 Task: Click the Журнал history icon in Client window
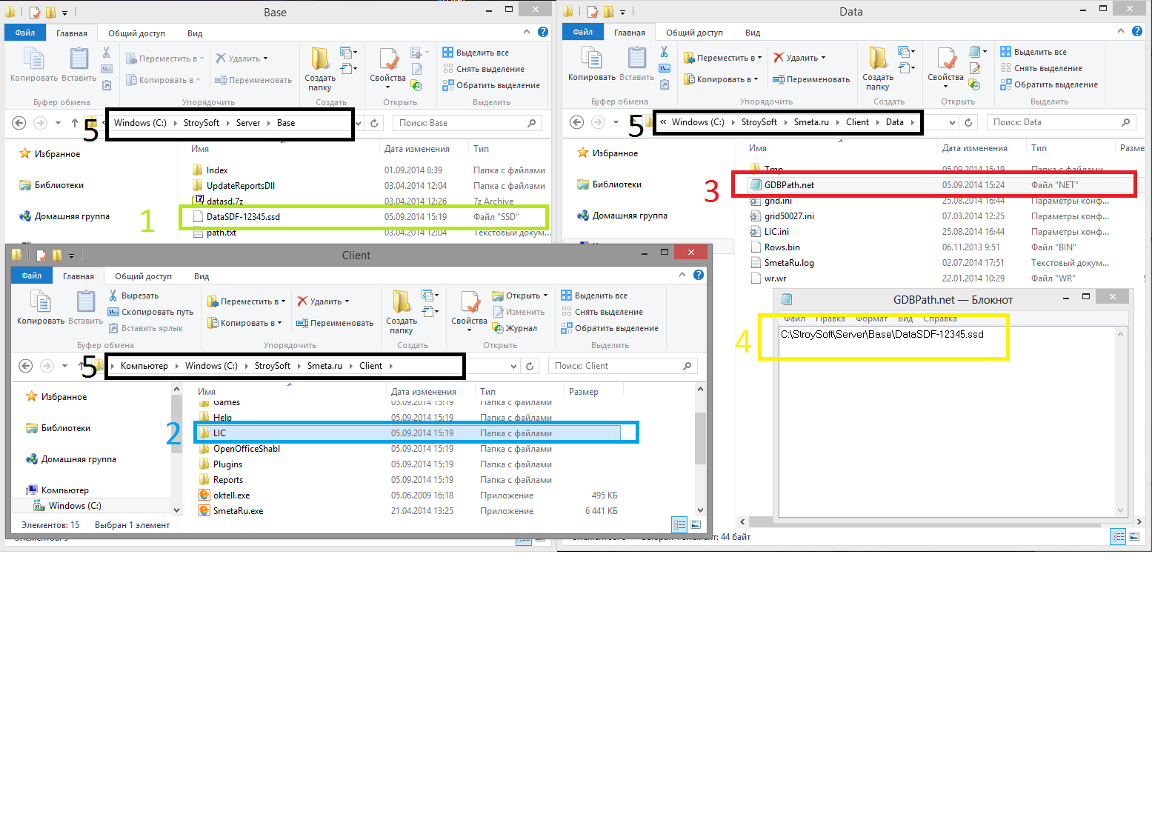[x=498, y=329]
